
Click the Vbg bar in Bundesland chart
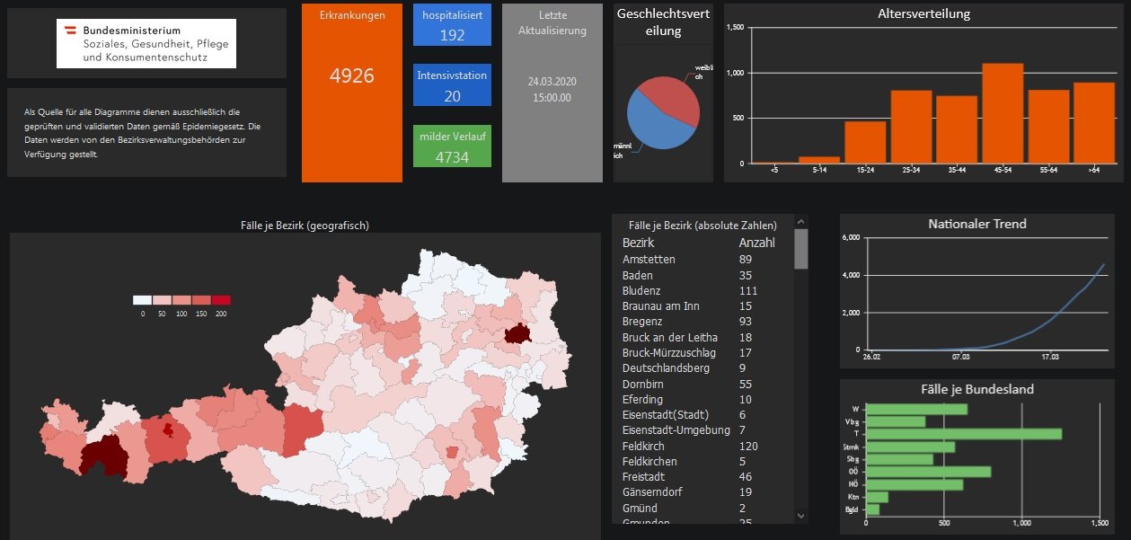point(896,421)
